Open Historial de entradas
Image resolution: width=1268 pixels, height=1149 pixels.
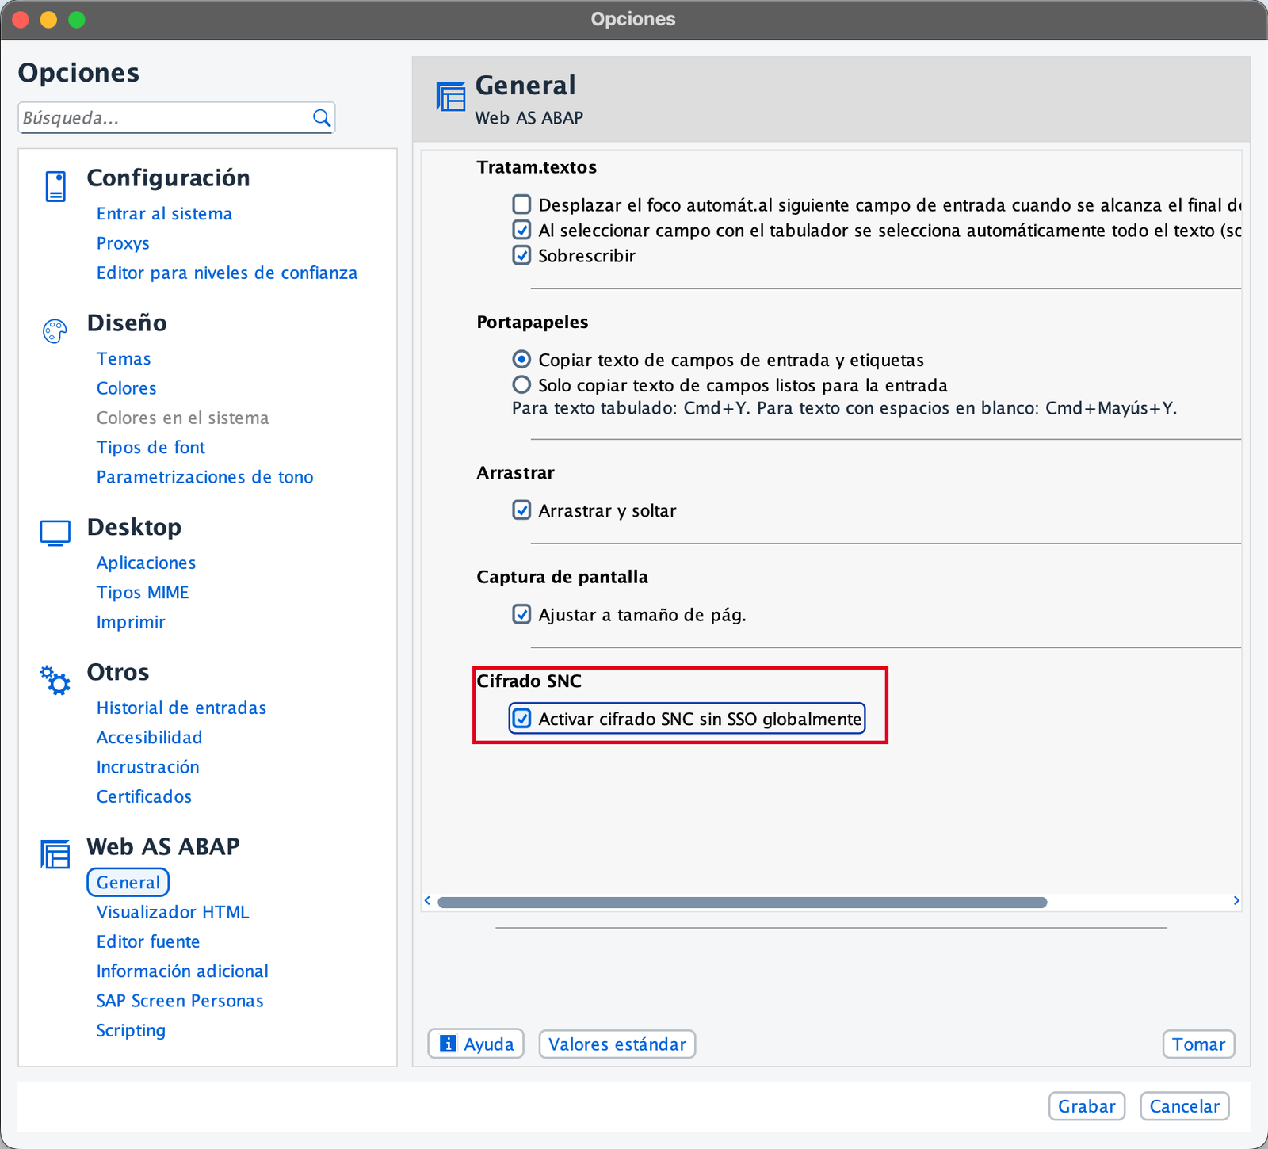tap(181, 708)
